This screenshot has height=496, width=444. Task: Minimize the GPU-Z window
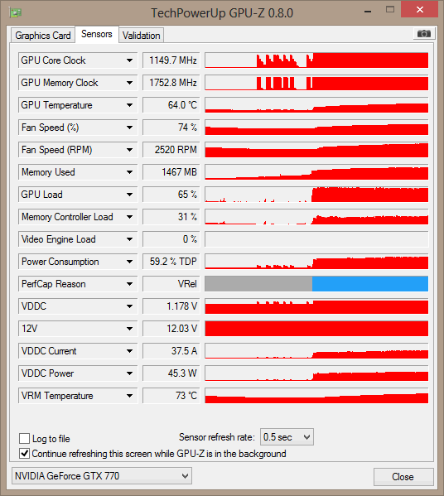coord(368,12)
